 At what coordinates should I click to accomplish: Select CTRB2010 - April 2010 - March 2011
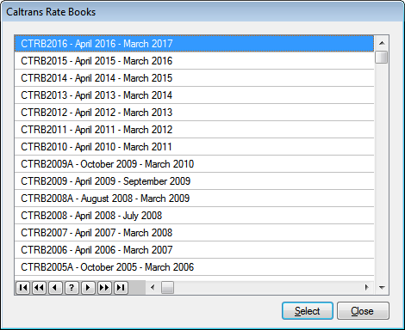click(194, 147)
